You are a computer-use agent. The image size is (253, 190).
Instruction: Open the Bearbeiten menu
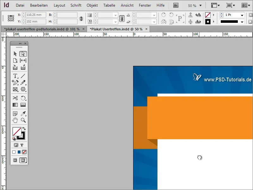pos(39,5)
